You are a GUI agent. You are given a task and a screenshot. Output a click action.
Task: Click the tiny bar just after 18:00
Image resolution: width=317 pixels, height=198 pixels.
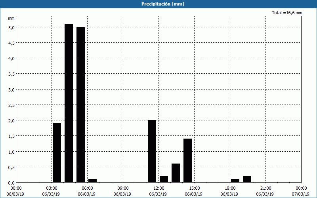click(x=235, y=181)
